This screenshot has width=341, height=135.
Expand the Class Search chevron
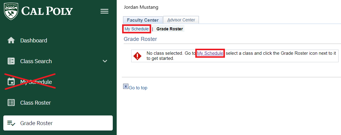105,61
